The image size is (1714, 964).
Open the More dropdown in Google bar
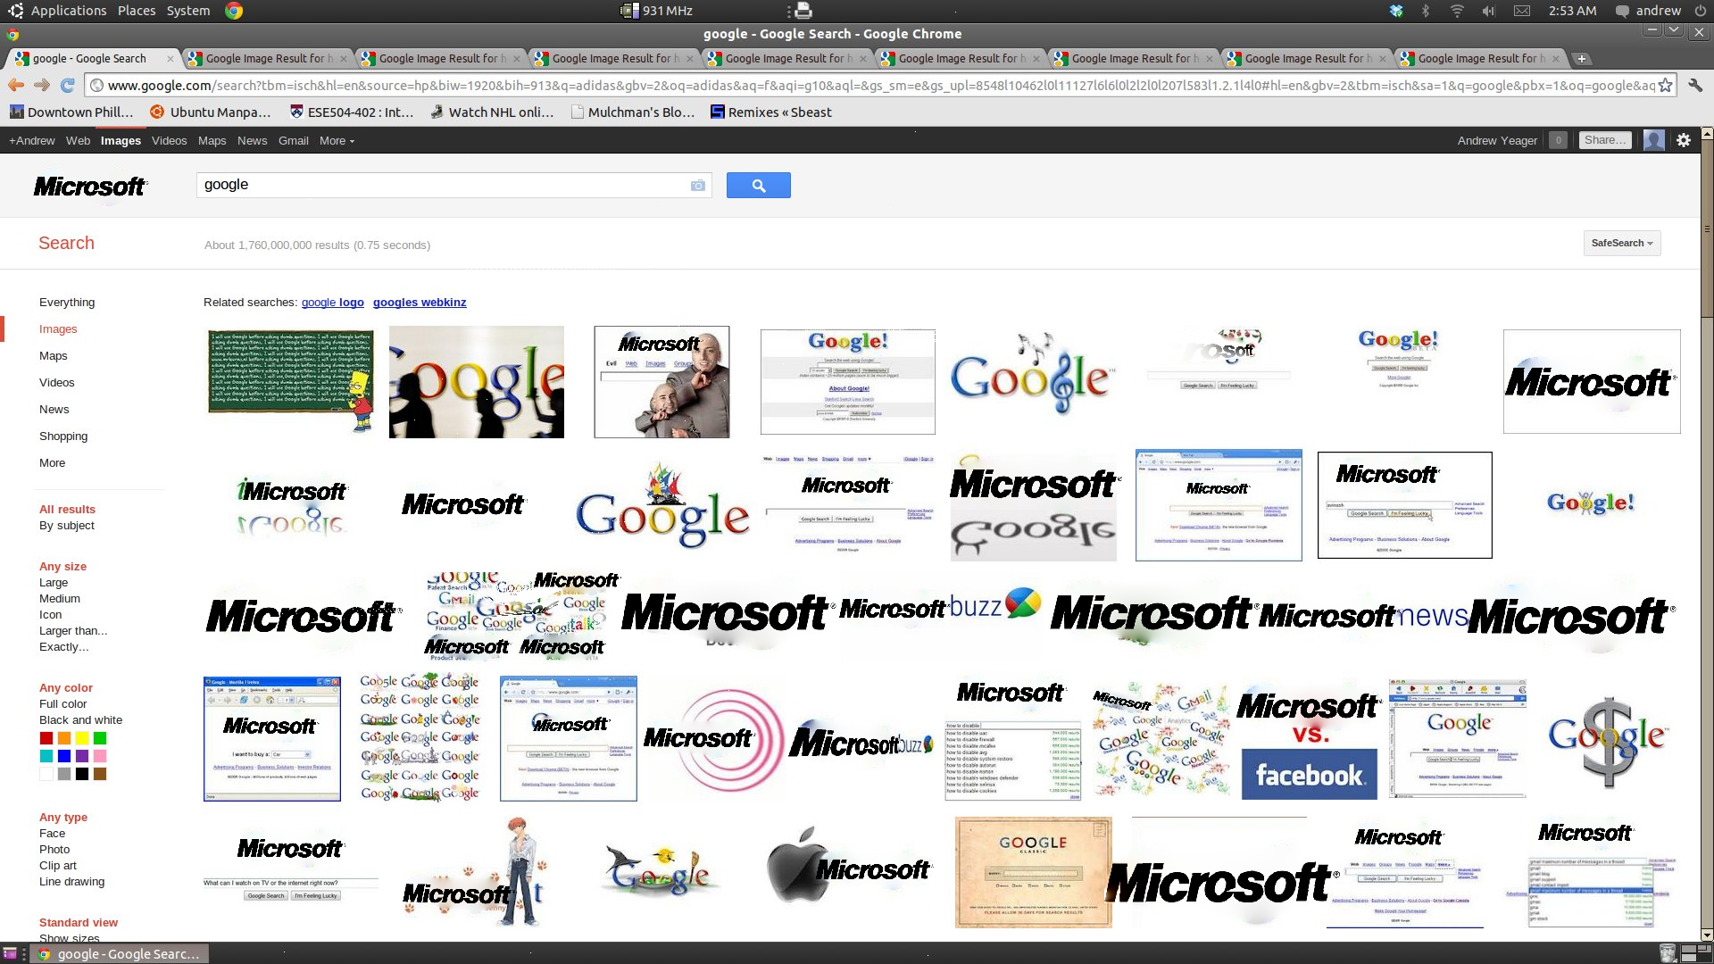pos(337,141)
